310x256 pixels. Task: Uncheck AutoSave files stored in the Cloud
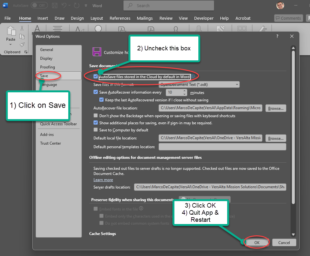pos(95,77)
